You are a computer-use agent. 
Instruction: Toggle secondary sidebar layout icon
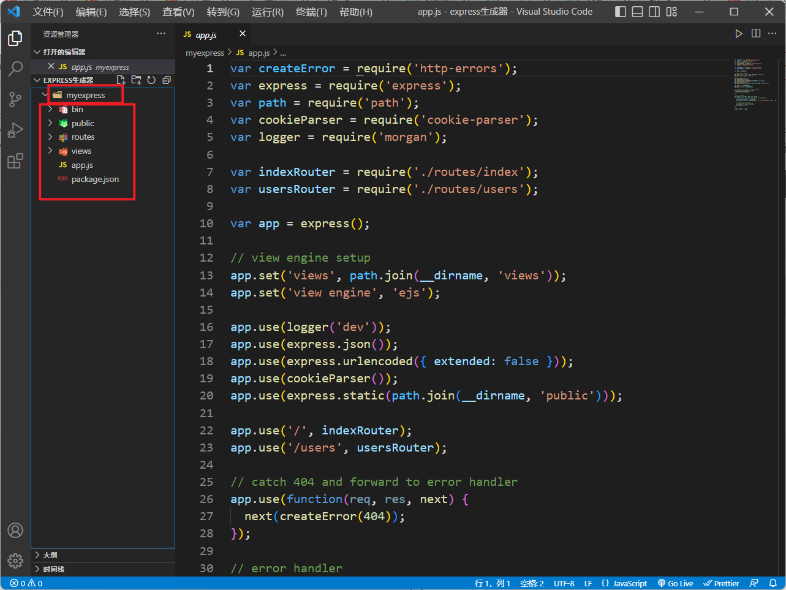click(654, 12)
